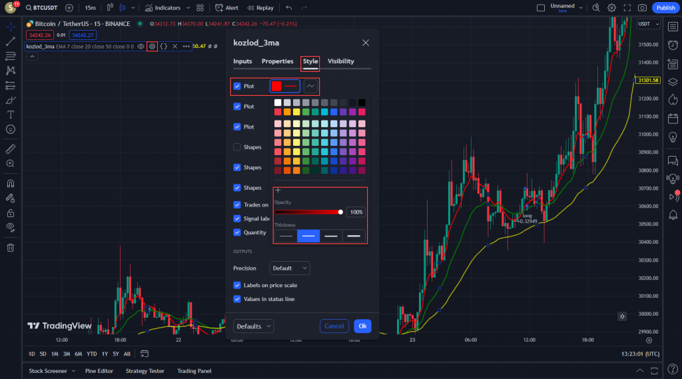
Task: Toggle kozlod_3ma visibility eye icon
Action: pyautogui.click(x=141, y=46)
